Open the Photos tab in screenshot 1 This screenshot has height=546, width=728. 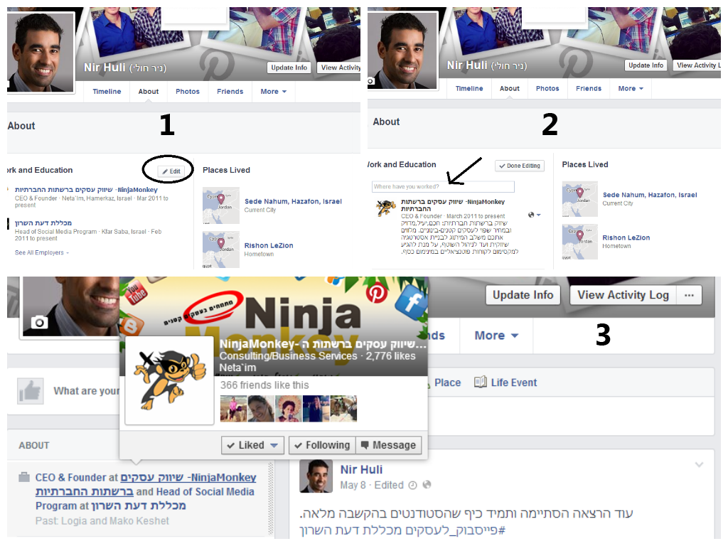188,92
